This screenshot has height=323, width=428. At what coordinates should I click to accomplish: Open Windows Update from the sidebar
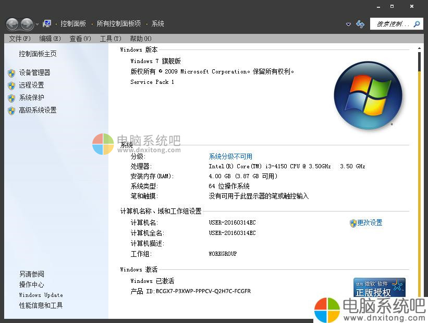[40, 295]
